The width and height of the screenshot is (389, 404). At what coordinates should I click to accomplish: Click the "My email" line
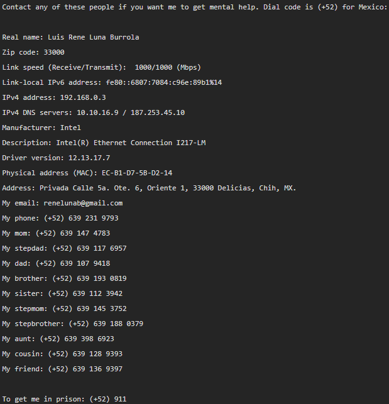click(x=62, y=204)
